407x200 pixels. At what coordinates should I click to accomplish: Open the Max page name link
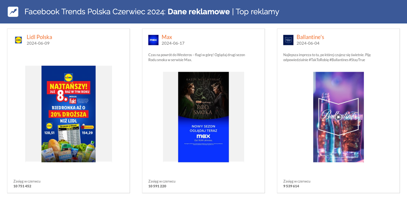(x=167, y=37)
